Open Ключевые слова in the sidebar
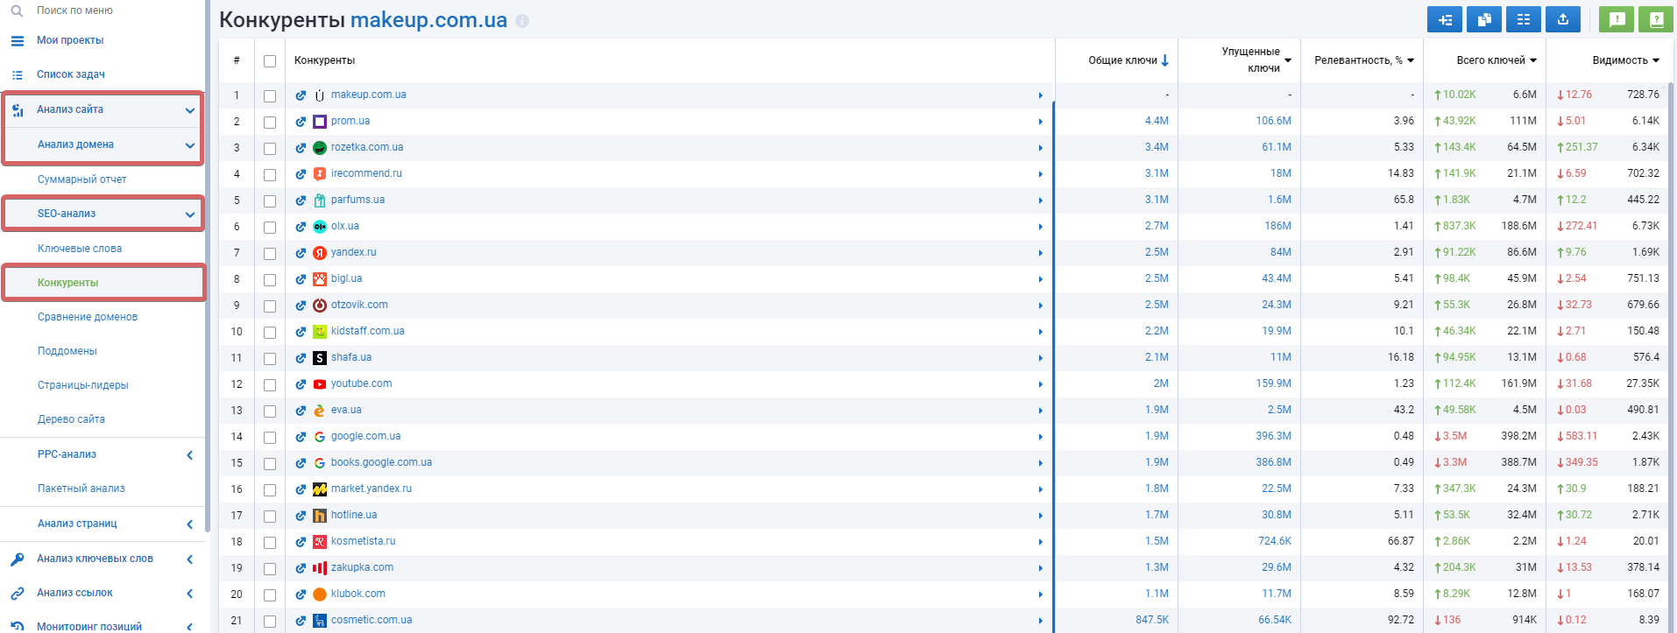Screen dimensions: 1677x633 pos(80,249)
